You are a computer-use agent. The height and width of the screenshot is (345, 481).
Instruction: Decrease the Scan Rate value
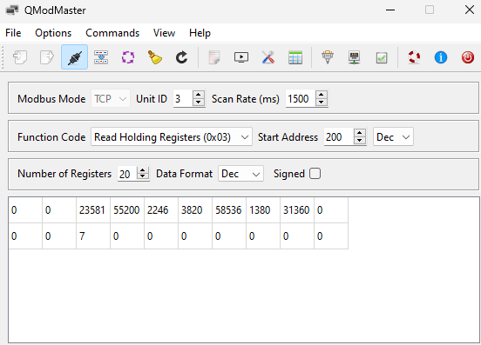tap(322, 103)
